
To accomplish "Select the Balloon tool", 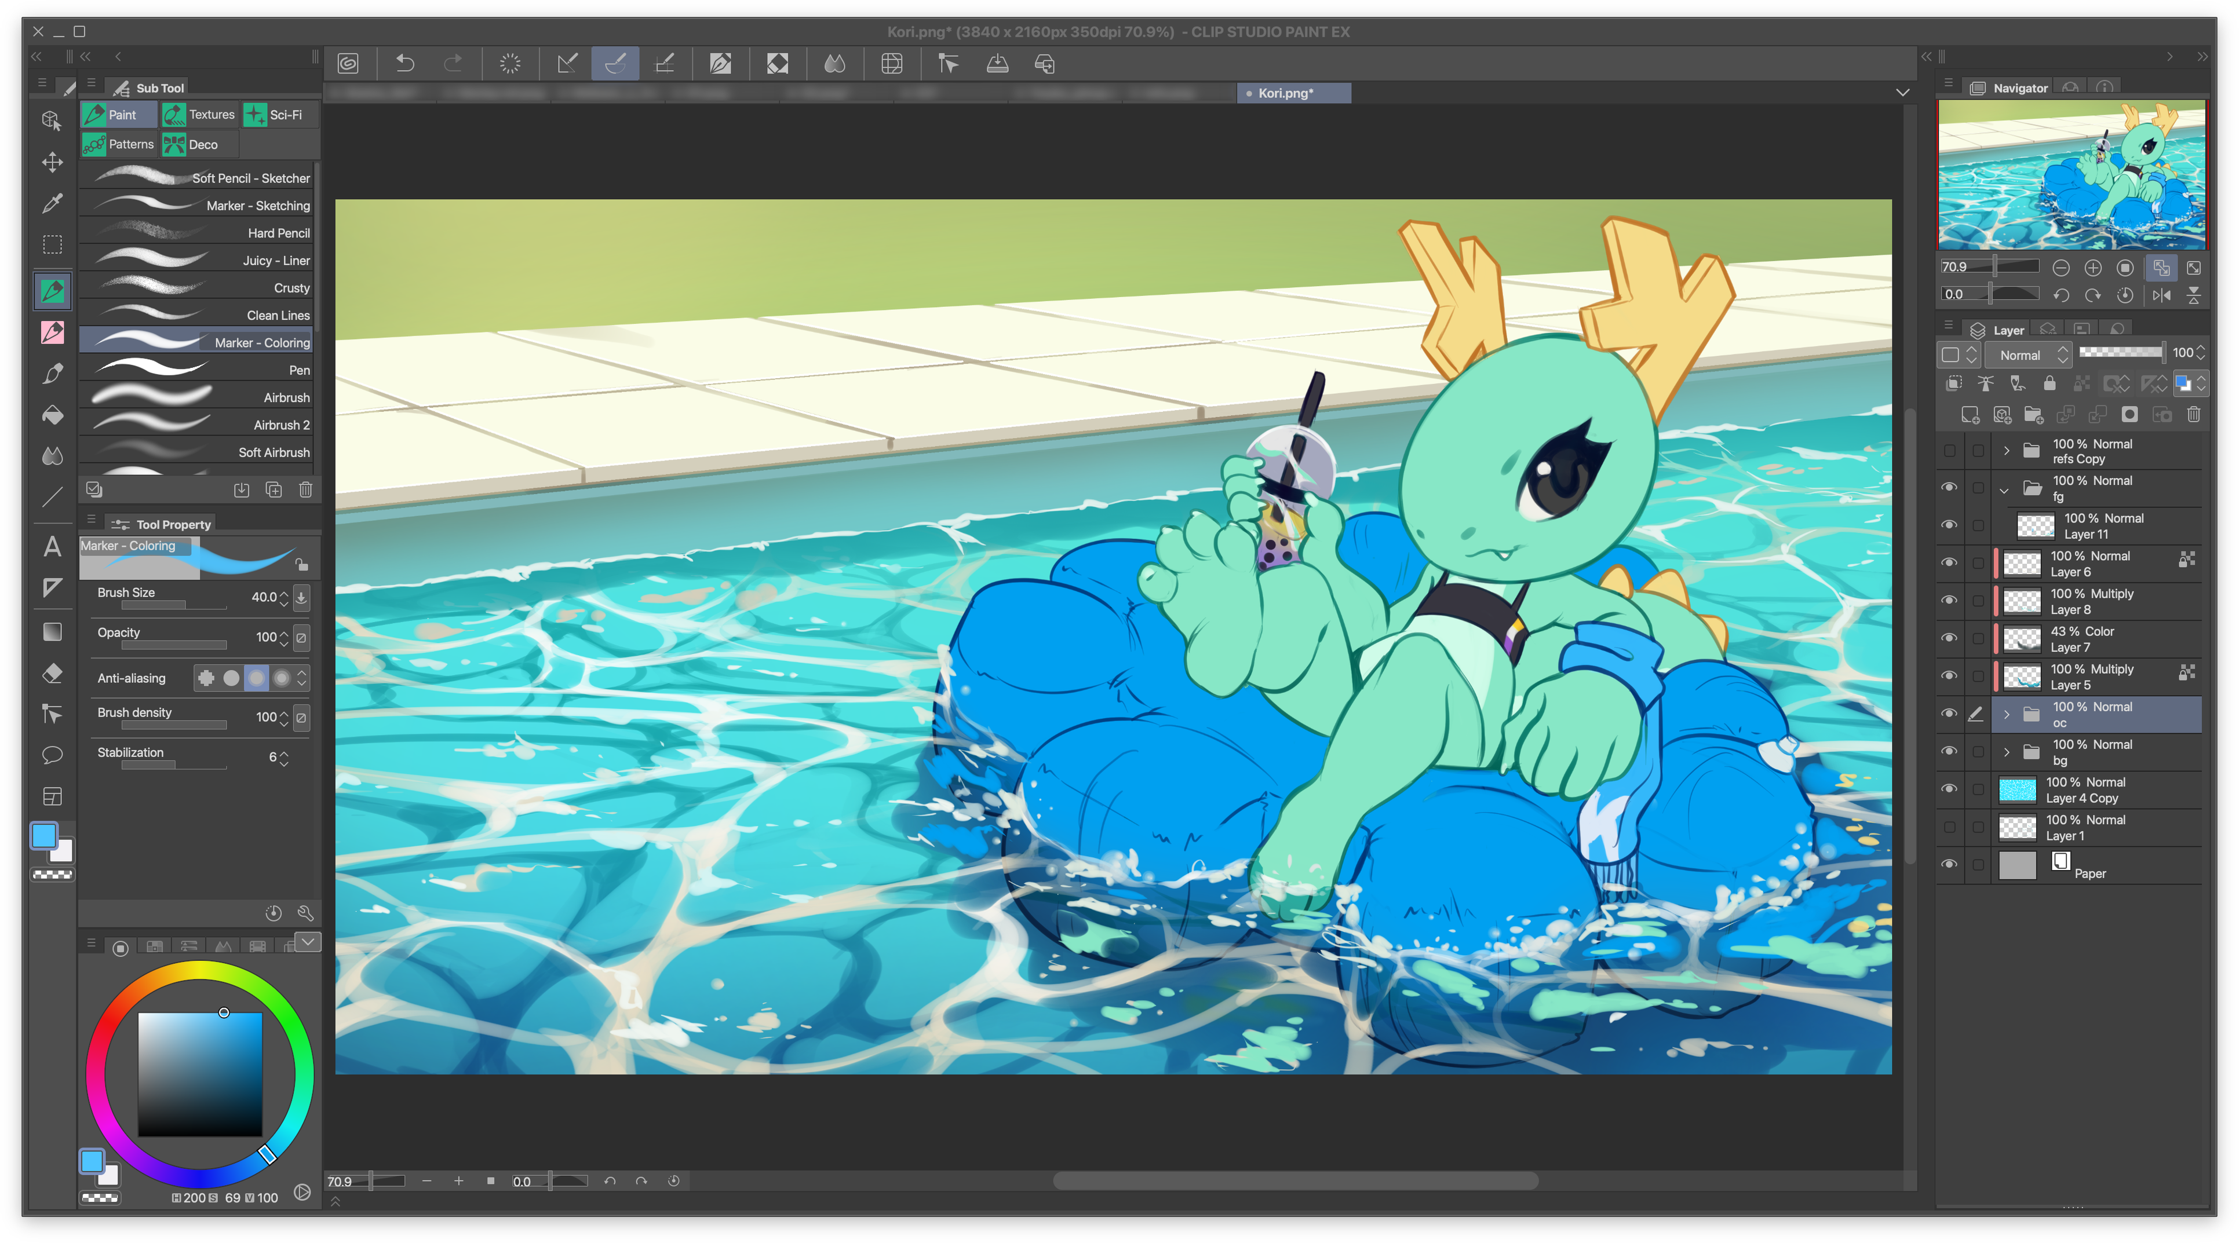I will (52, 755).
